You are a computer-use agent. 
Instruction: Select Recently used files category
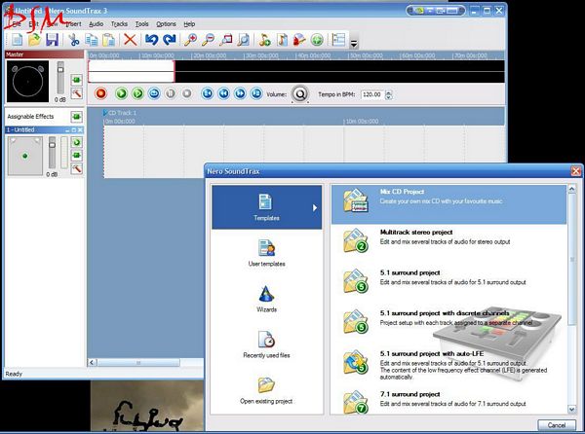click(x=266, y=344)
